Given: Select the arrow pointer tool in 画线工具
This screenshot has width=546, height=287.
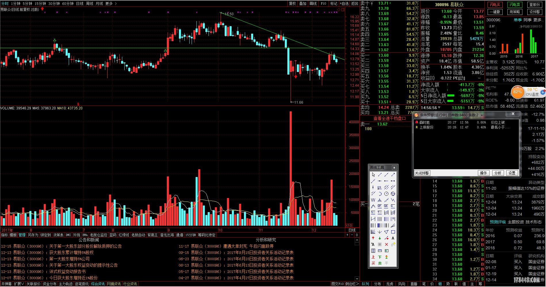Looking at the screenshot, I should tap(373, 174).
